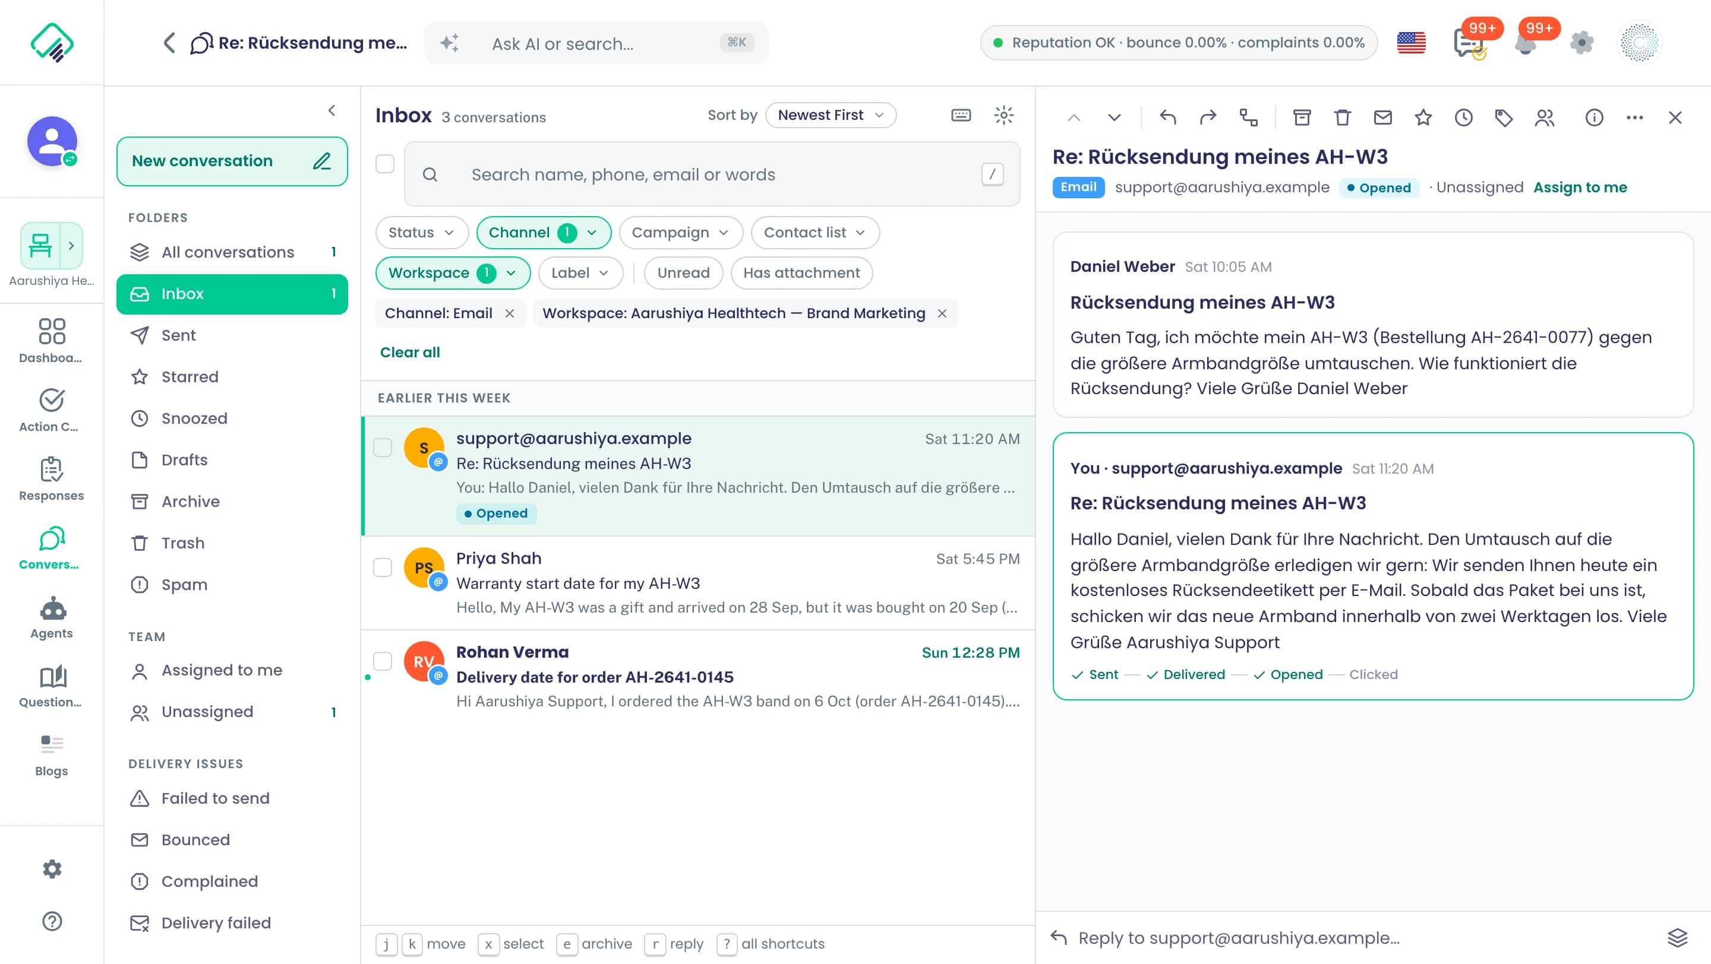The image size is (1711, 964).
Task: Expand the Status filter dropdown
Action: pyautogui.click(x=421, y=232)
